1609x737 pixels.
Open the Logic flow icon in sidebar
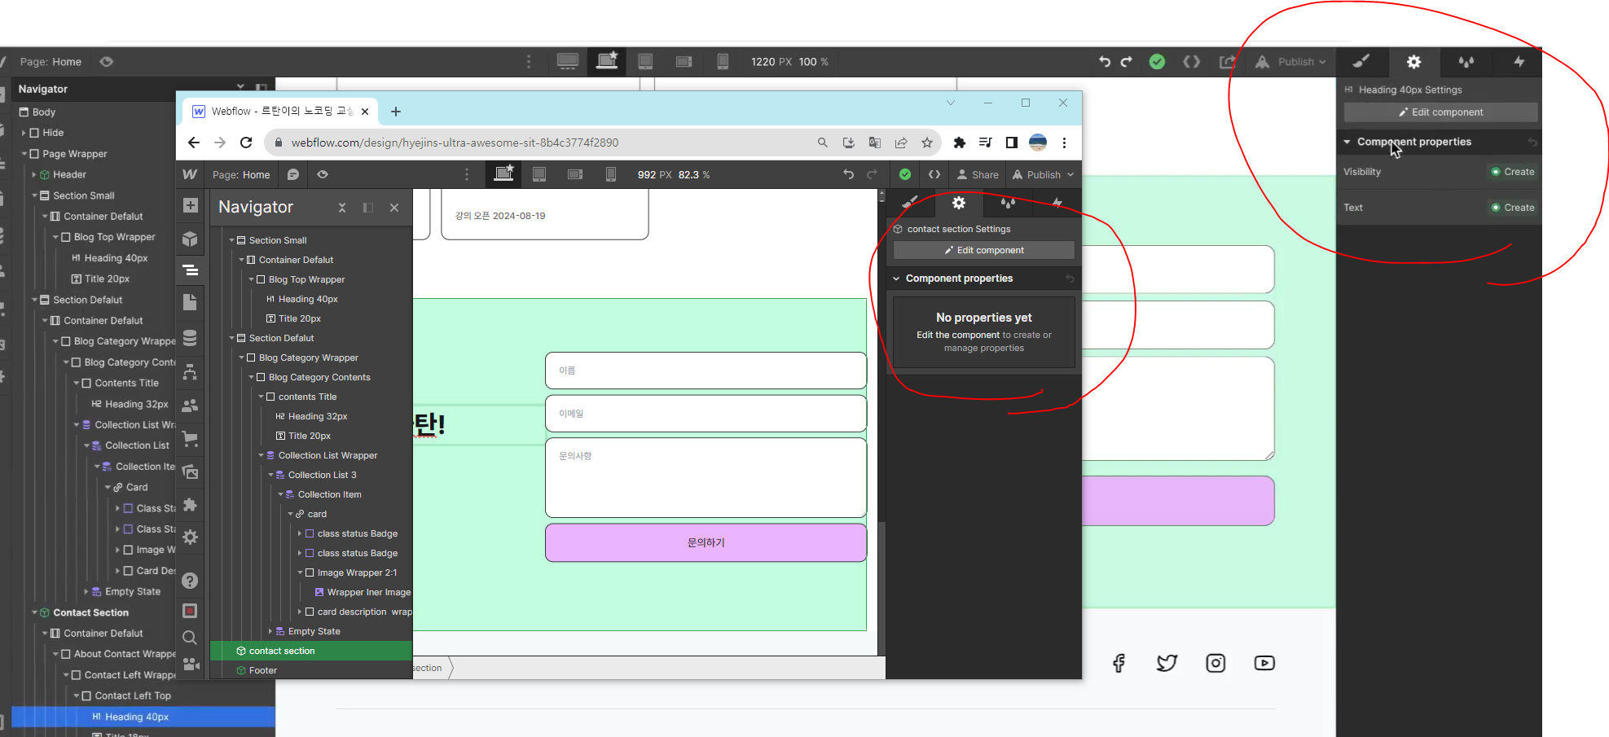[190, 372]
